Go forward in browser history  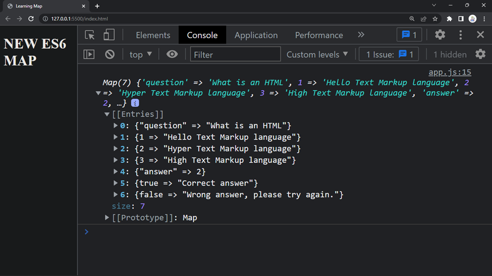[x=20, y=19]
